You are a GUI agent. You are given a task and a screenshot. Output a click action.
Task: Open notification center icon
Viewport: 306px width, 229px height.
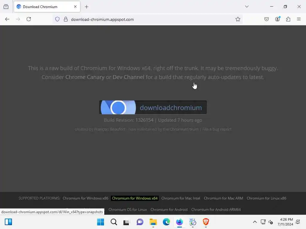click(298, 222)
